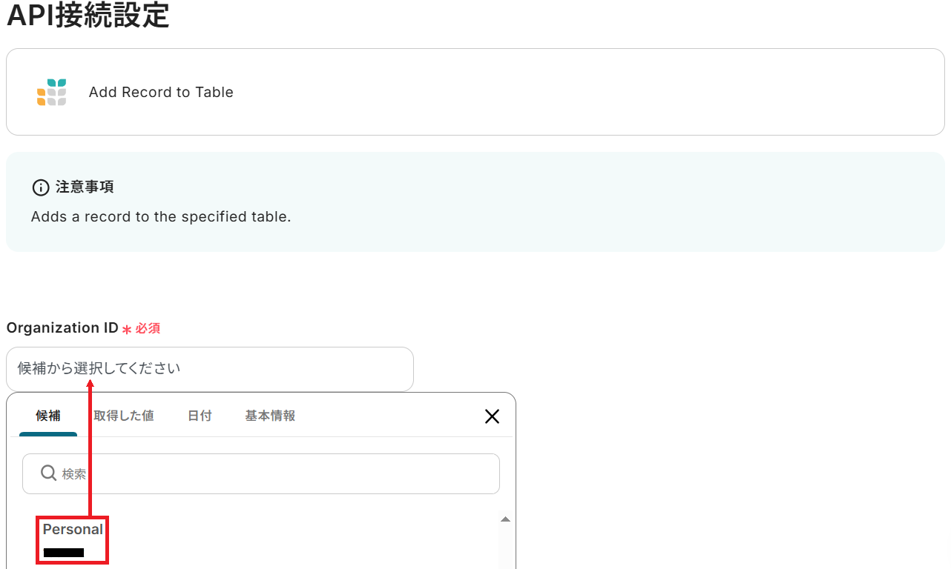Viewport: 951px width, 569px height.
Task: Click the redacted ID under Personal
Action: [64, 553]
